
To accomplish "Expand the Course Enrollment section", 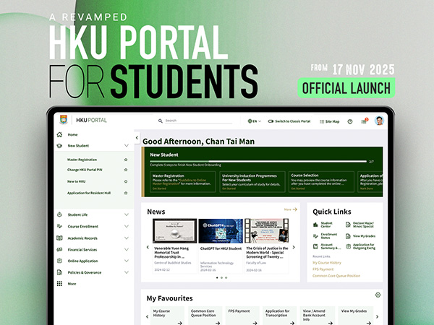I will pyautogui.click(x=127, y=226).
